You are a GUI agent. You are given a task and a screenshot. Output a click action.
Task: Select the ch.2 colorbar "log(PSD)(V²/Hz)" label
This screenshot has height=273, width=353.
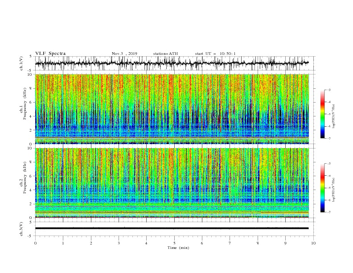(334, 190)
